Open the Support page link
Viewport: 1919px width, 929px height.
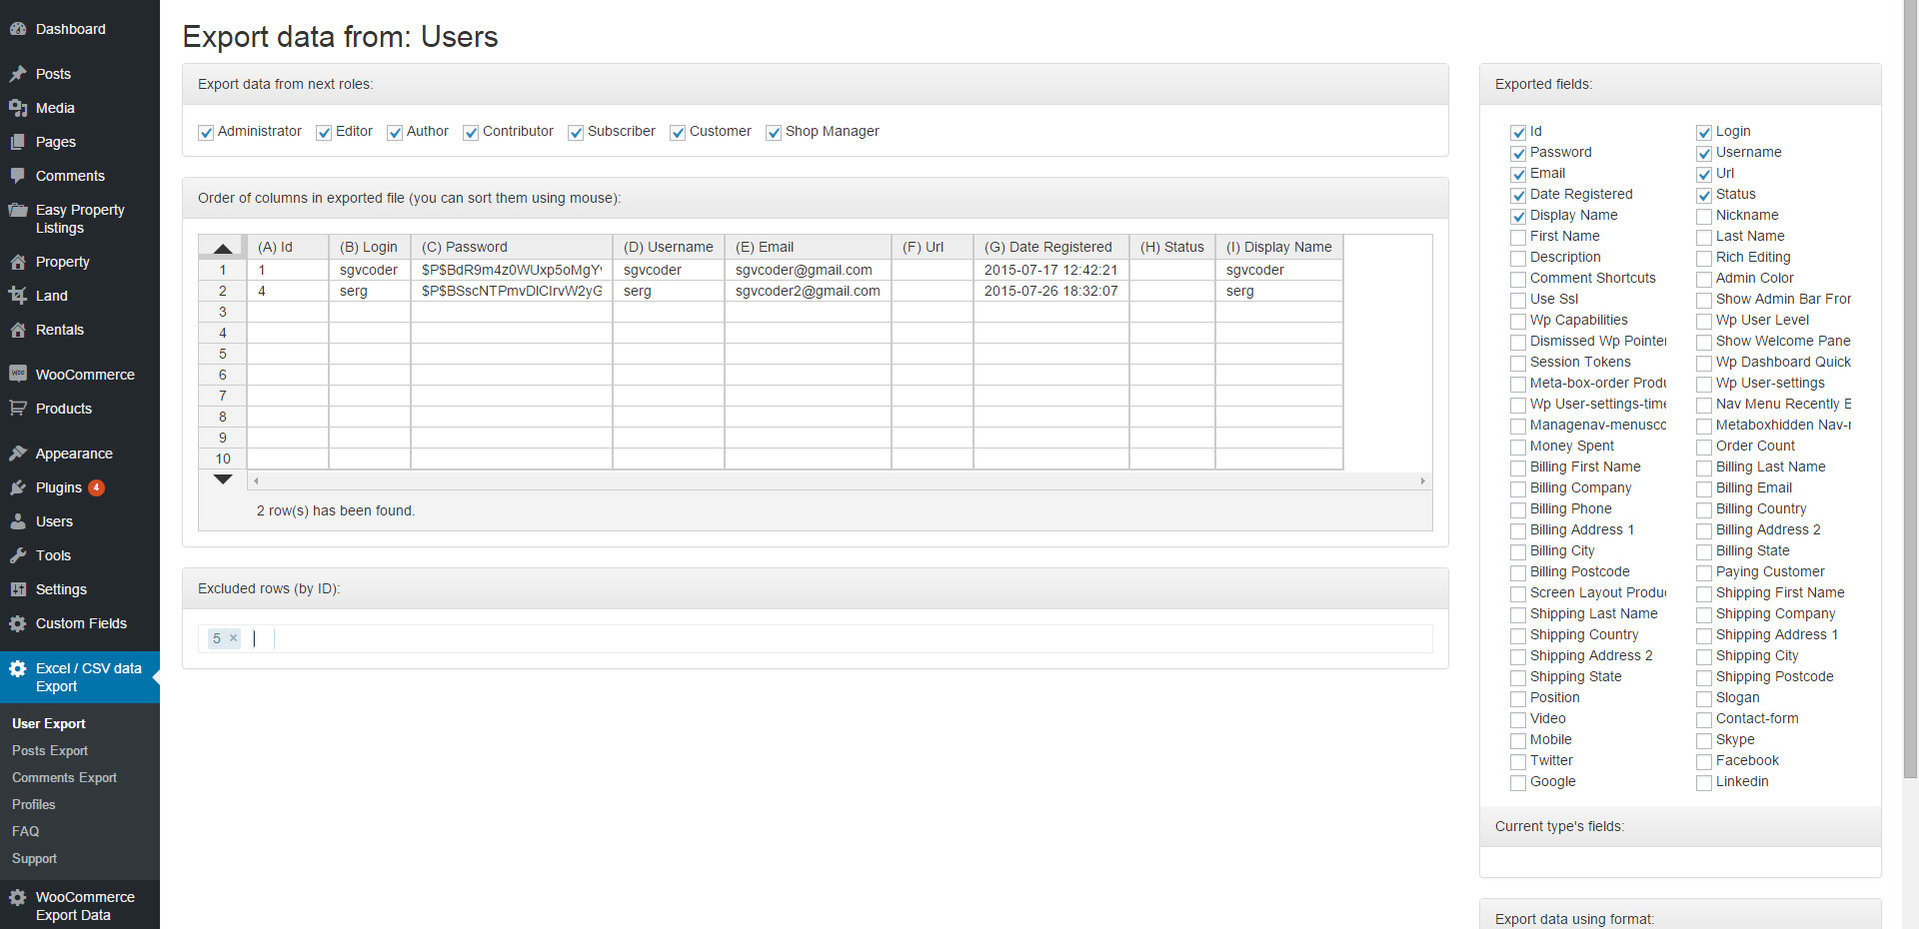34,858
